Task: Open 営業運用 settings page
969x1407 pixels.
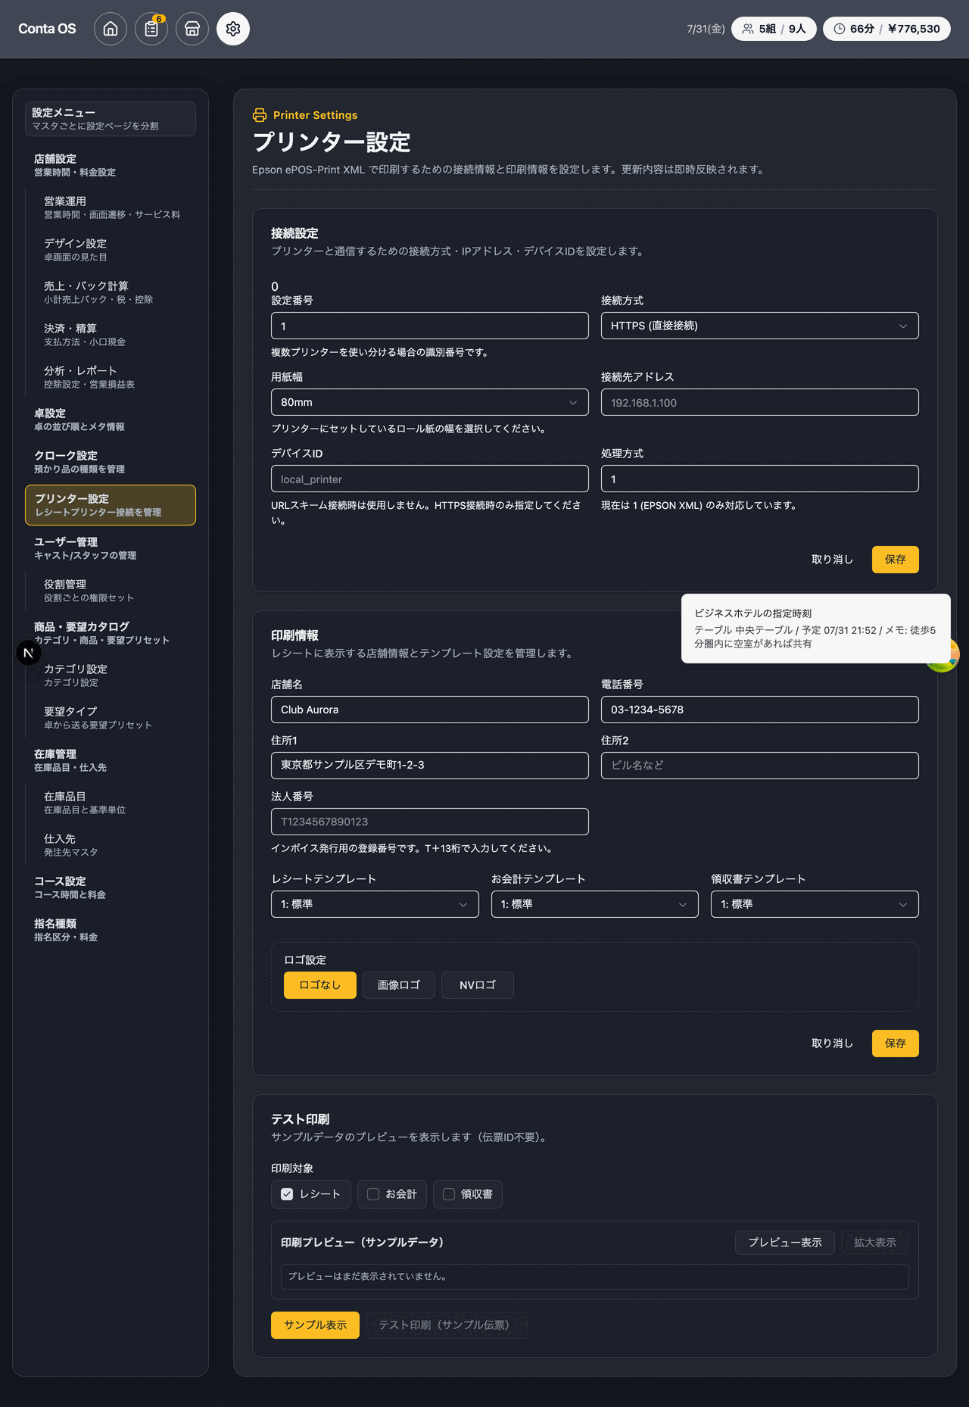Action: coord(115,207)
